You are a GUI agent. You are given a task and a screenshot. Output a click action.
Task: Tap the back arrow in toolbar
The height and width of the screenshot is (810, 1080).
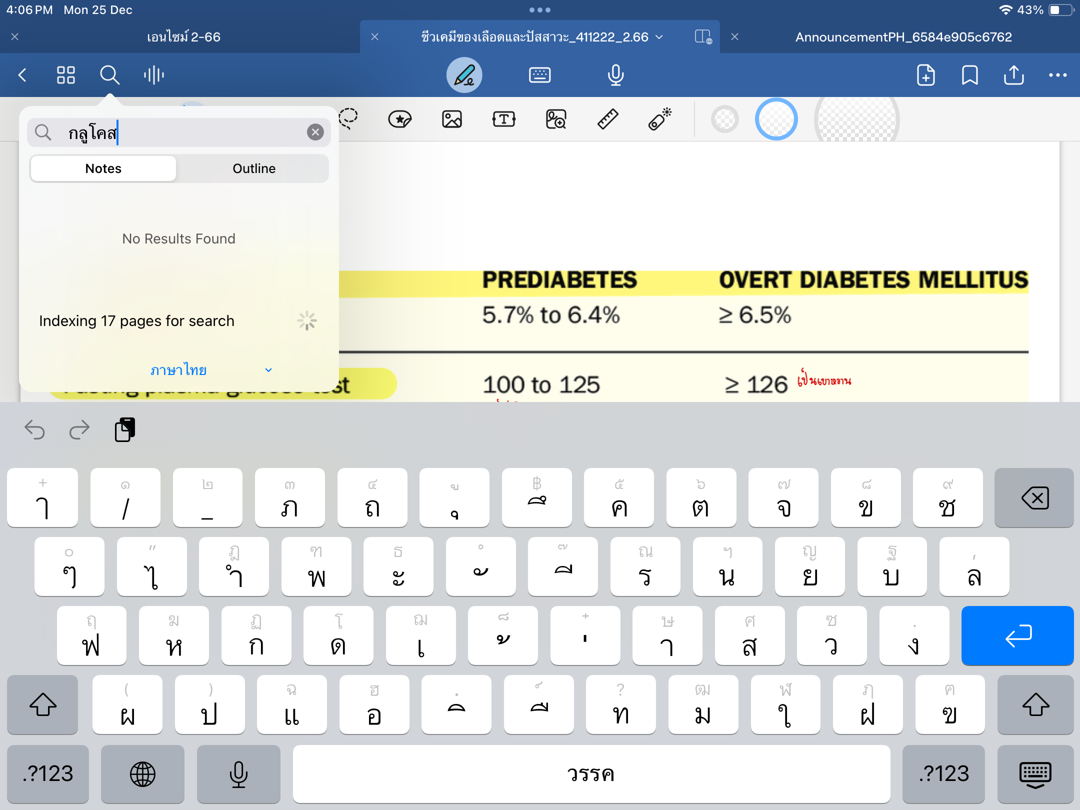coord(22,75)
